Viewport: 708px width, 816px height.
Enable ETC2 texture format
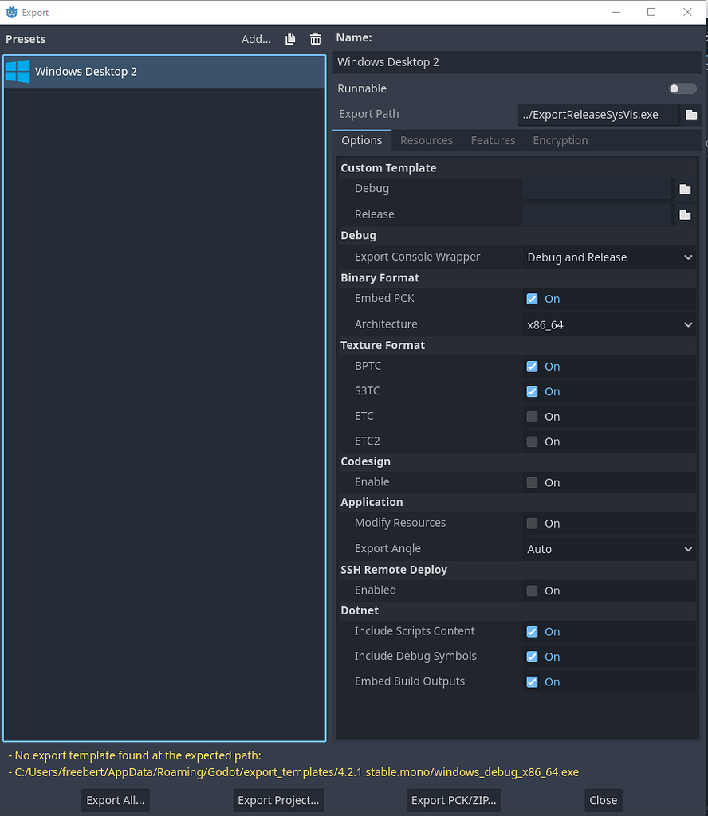[x=533, y=441]
